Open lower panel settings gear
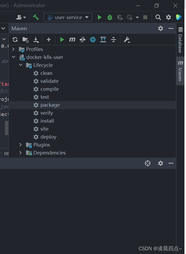 tap(161, 163)
